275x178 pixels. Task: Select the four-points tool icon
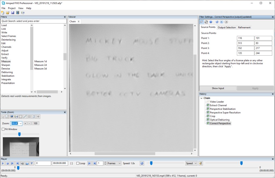pyautogui.click(x=29, y=116)
